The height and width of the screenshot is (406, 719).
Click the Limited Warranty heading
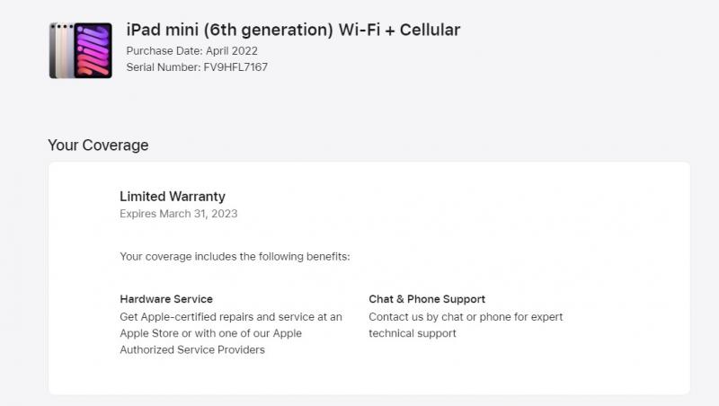click(x=173, y=197)
